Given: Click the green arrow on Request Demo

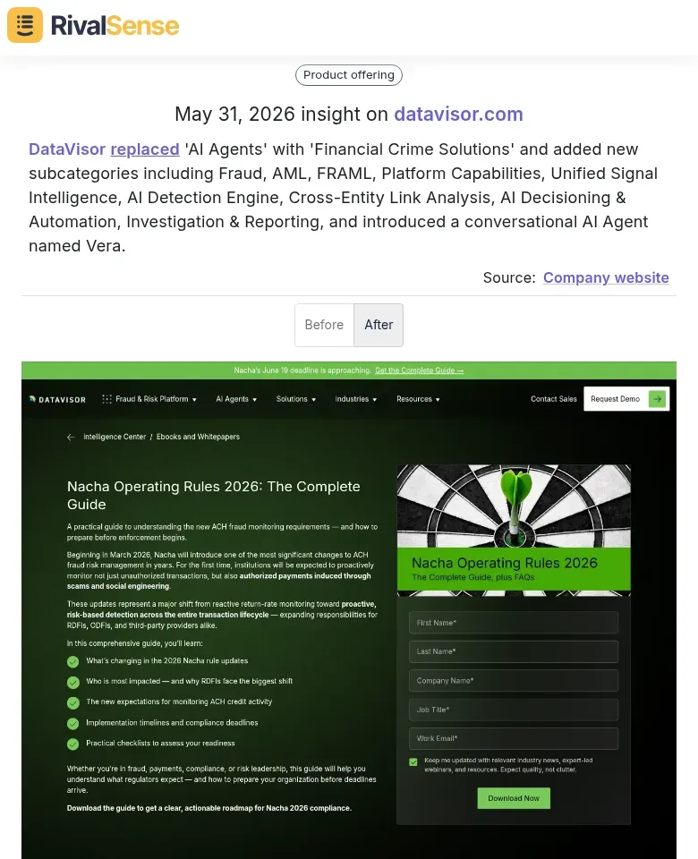Looking at the screenshot, I should [x=657, y=399].
